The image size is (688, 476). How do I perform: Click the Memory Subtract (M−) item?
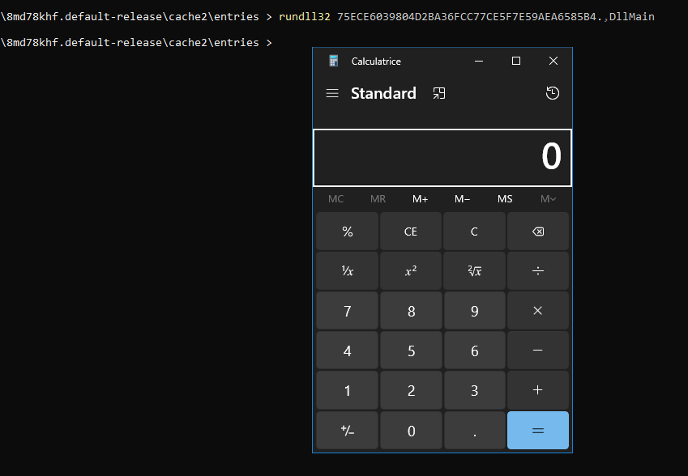(x=462, y=199)
